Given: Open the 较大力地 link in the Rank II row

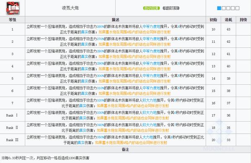Looking at the screenshot, I should [150, 125].
